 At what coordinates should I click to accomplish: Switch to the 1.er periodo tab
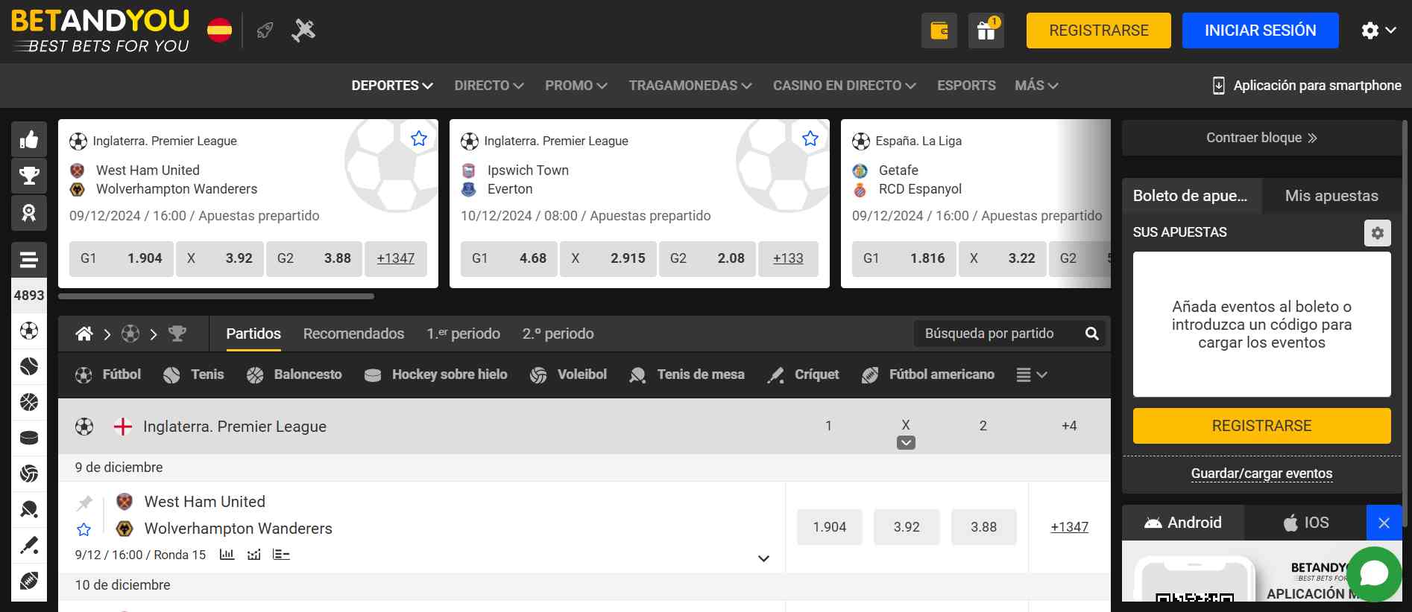(463, 334)
